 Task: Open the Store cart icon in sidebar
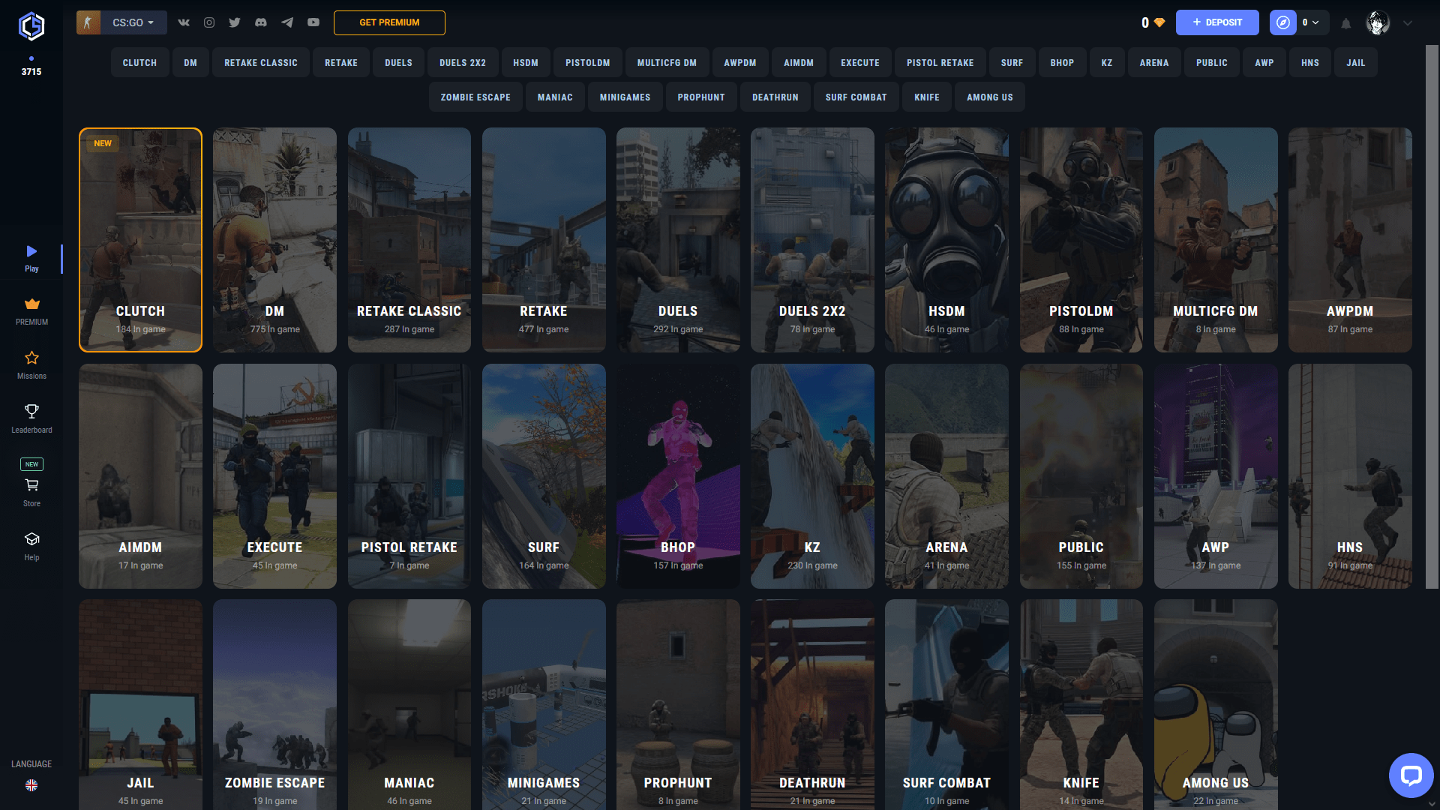pos(31,485)
